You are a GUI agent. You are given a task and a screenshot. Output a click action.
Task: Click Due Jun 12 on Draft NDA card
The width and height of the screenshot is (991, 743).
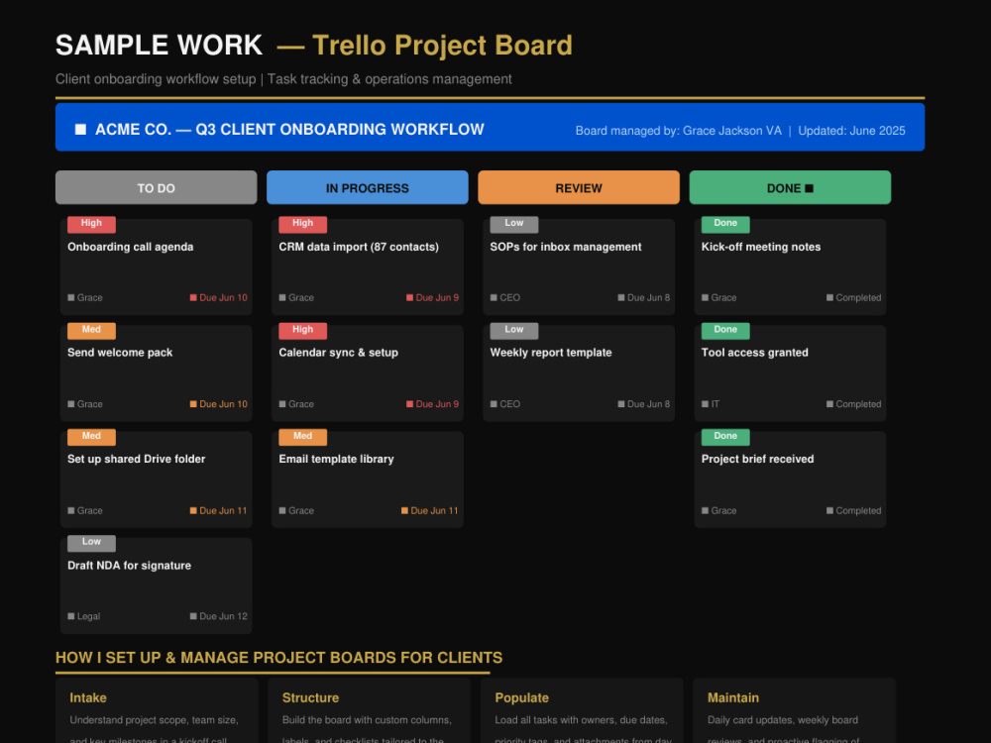coord(219,616)
